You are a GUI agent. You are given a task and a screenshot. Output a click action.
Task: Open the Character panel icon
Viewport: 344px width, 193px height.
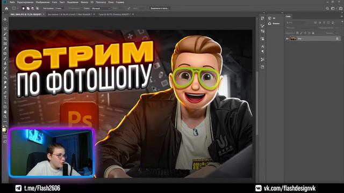pos(263,46)
